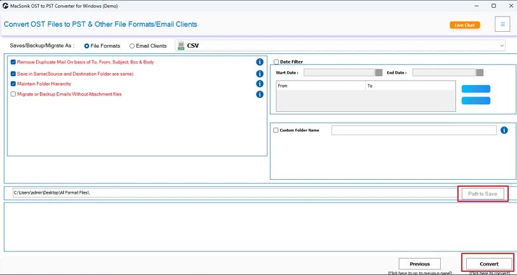Click info icon for Without Attachment files option

coord(259,94)
